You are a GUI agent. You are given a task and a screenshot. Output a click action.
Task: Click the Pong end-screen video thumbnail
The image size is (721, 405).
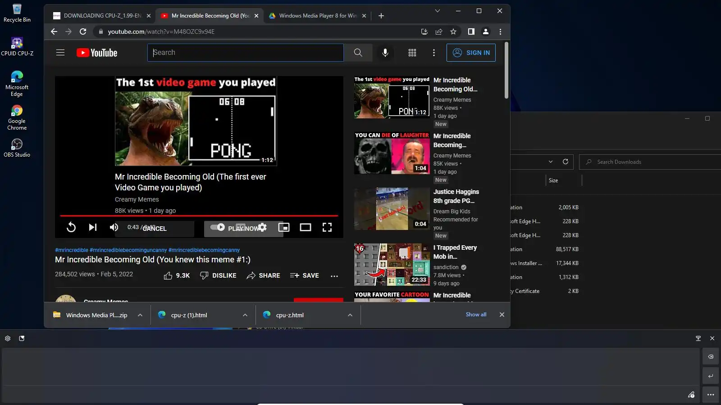tap(196, 121)
